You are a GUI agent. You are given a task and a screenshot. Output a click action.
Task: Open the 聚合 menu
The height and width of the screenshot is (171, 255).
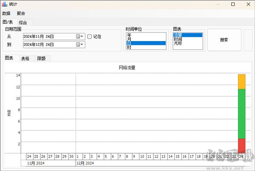(21, 13)
